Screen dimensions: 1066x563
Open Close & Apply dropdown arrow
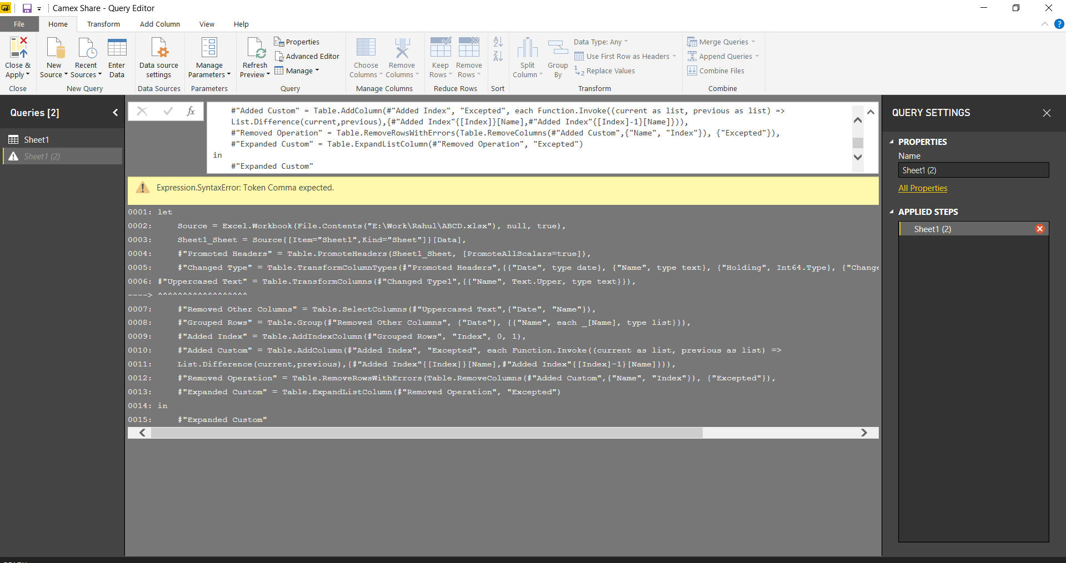pos(28,74)
